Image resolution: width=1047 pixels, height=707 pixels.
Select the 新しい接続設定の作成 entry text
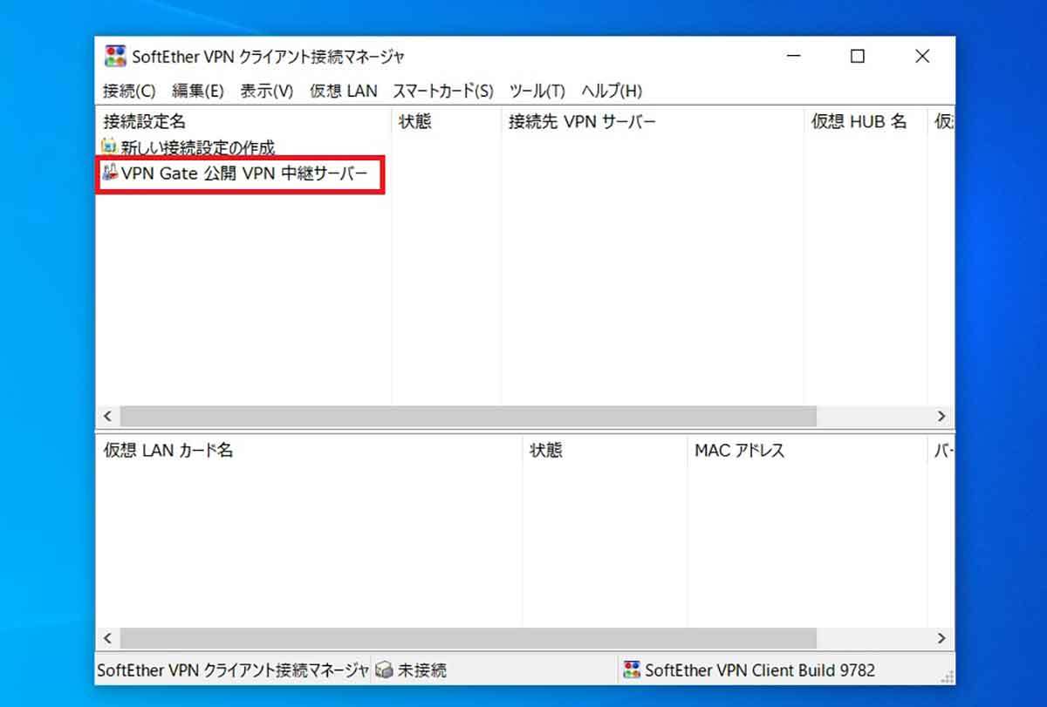[x=198, y=148]
